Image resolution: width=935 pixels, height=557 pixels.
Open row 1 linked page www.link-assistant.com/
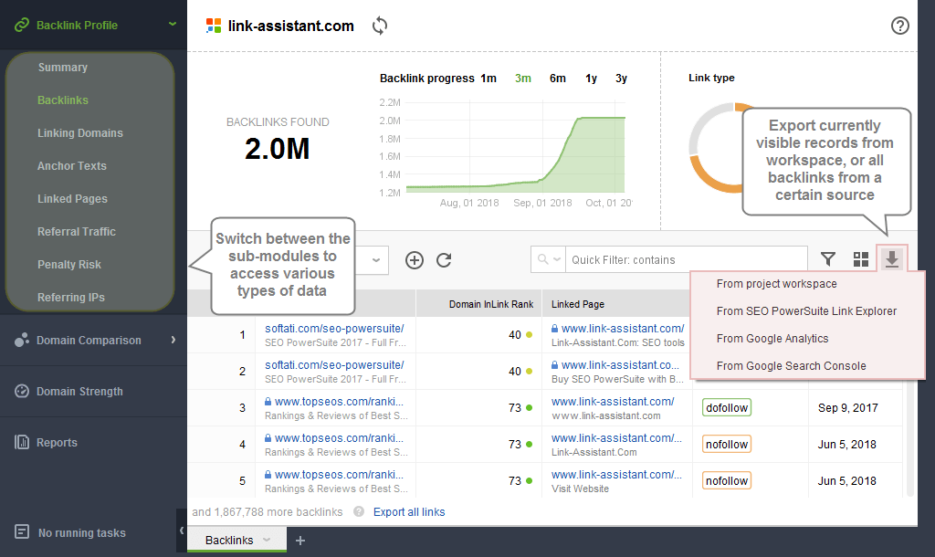tap(623, 329)
